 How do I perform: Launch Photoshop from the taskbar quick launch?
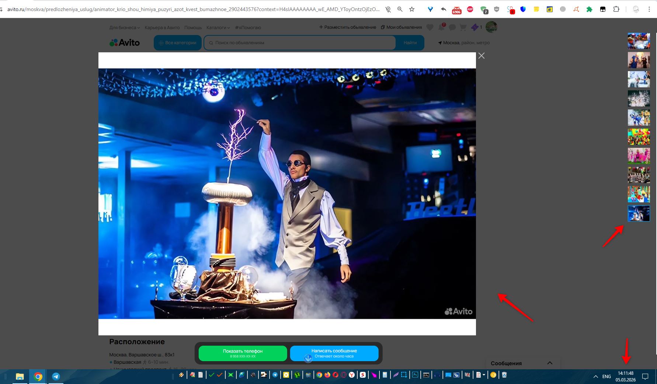pyautogui.click(x=415, y=375)
